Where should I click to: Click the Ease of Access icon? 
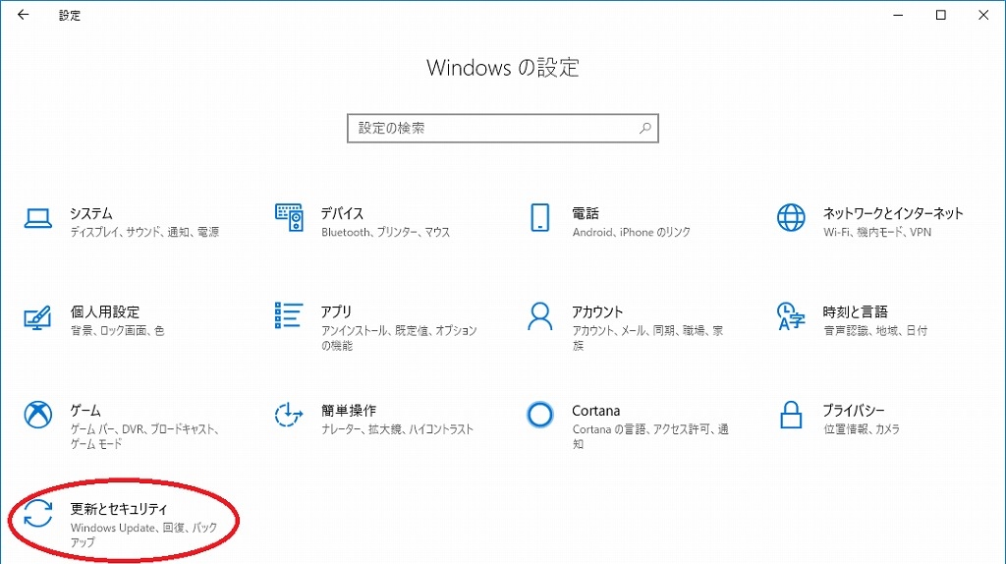(288, 415)
